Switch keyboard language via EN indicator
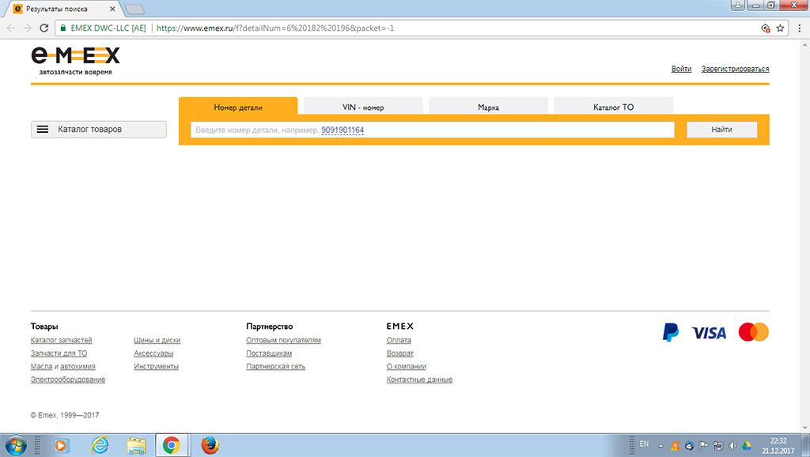 point(644,444)
